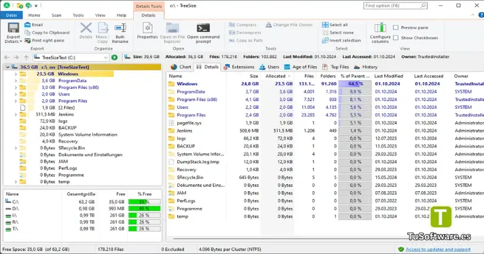Click the Export Details icon
484x254 pixels.
click(x=13, y=28)
